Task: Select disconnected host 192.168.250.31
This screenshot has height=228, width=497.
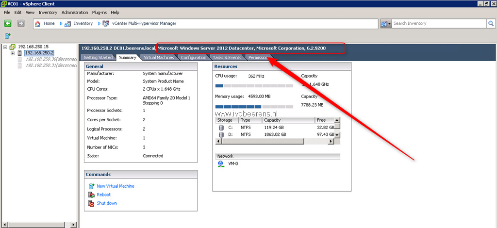Action: pos(51,65)
